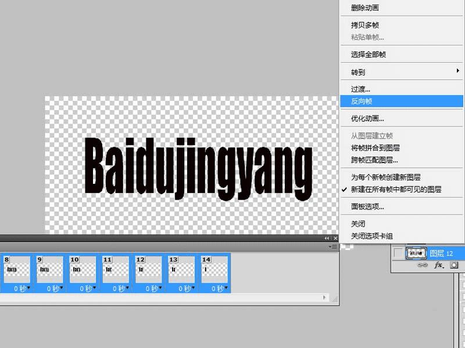
Task: Select animation frame 12 thumbnail
Action: tap(149, 269)
